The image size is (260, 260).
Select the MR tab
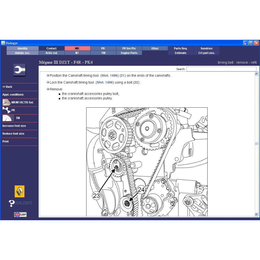(x=77, y=48)
